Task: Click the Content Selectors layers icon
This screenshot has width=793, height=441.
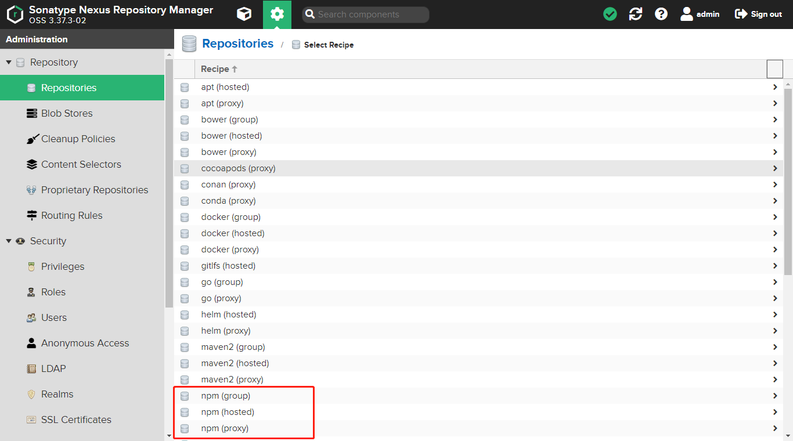Action: pyautogui.click(x=32, y=164)
